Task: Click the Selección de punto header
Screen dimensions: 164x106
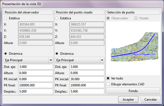Action: click(133, 12)
